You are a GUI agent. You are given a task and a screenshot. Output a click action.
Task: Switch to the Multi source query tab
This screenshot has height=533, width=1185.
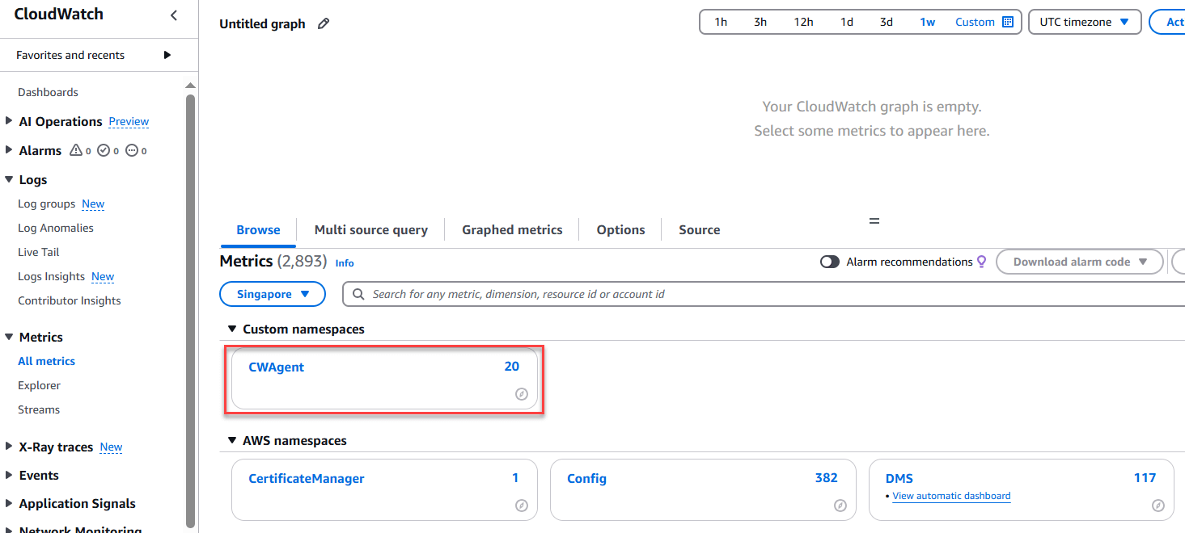point(370,229)
